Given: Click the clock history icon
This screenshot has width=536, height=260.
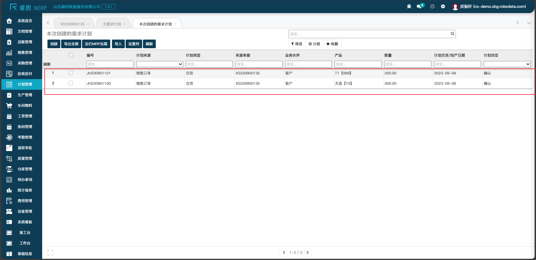Looking at the screenshot, I should tap(432, 6).
